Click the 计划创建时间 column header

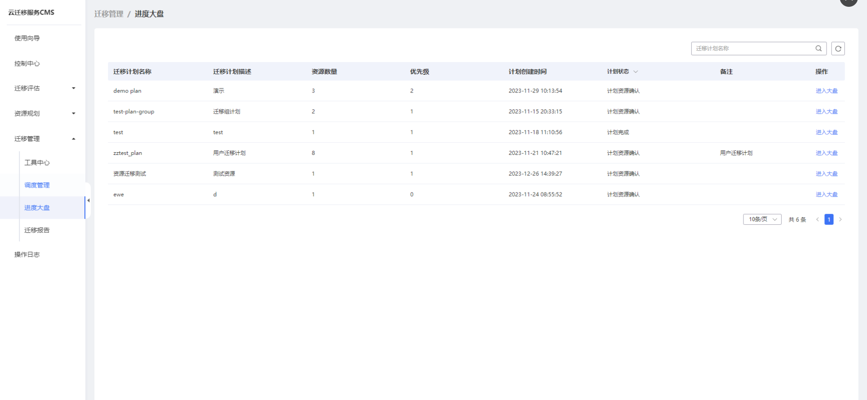point(528,72)
